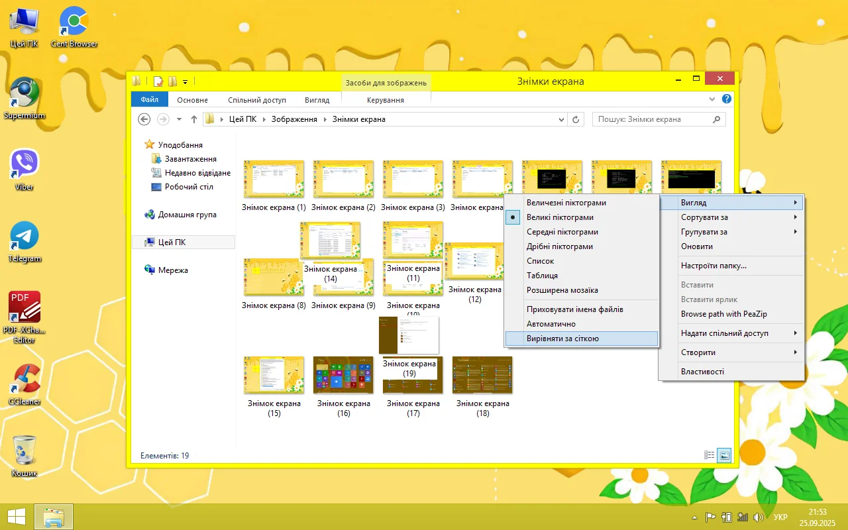
Task: Click the Windows Start button
Action: pyautogui.click(x=17, y=517)
